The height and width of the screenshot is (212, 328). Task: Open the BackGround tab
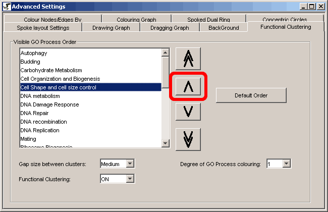point(224,28)
